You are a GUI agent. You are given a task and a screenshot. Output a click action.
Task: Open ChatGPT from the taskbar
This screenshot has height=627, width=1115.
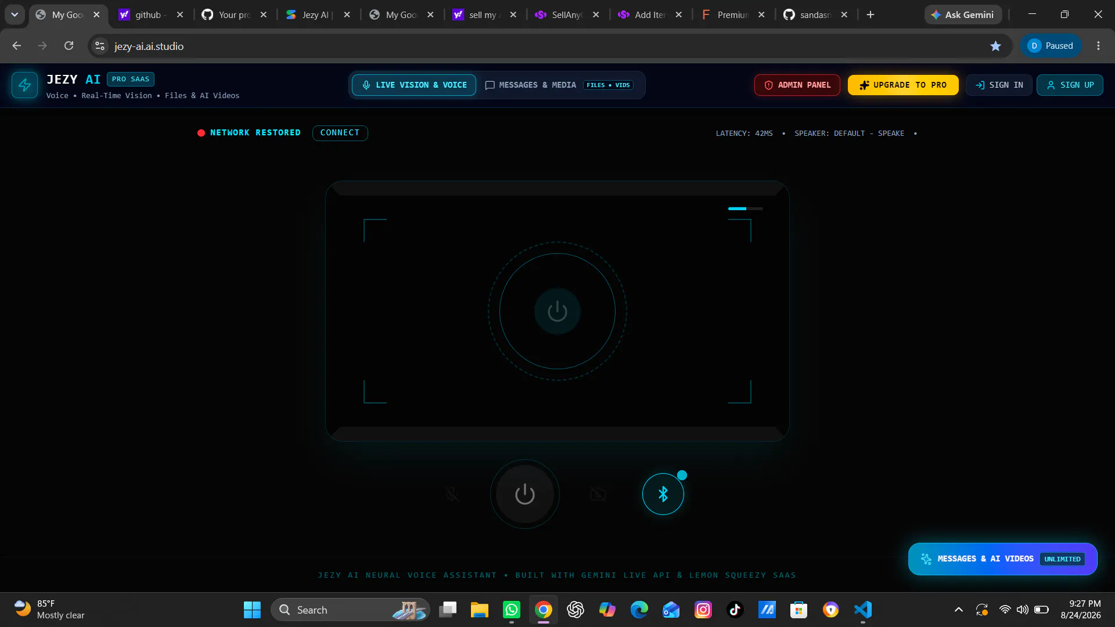click(x=576, y=610)
